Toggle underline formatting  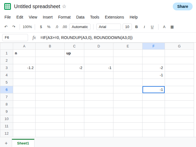pos(152,27)
